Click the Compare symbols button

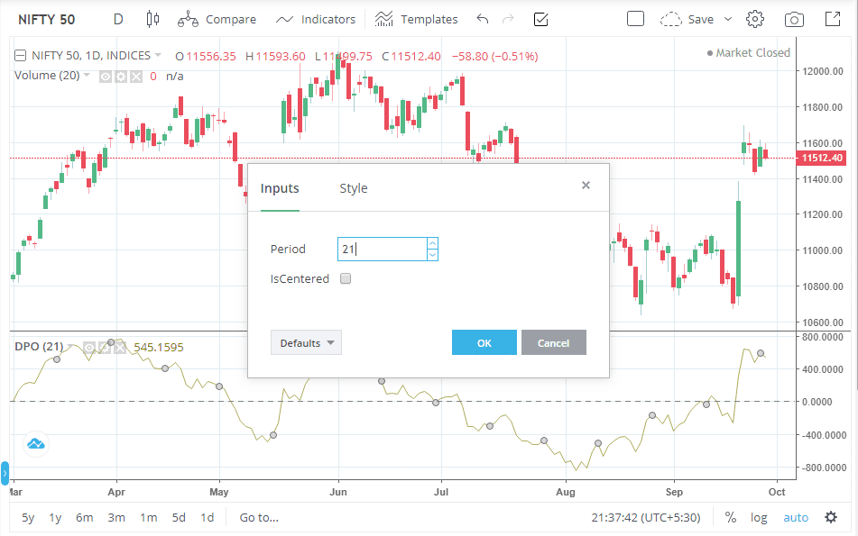click(x=217, y=19)
